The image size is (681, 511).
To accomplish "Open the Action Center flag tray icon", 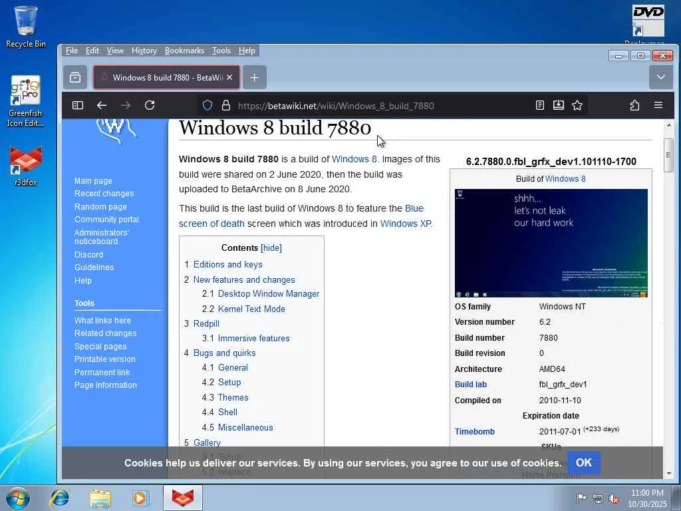I will [x=581, y=498].
